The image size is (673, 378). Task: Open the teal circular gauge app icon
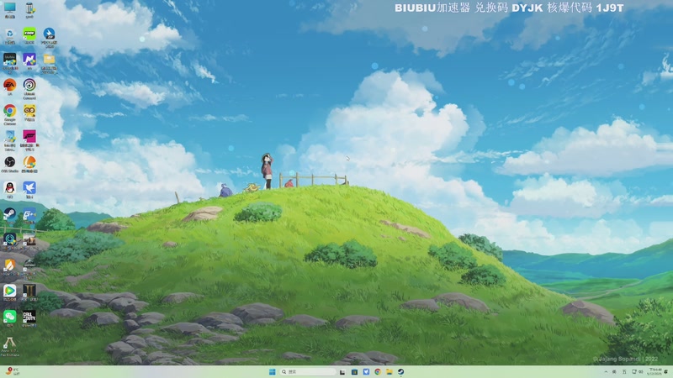[x=9, y=241]
